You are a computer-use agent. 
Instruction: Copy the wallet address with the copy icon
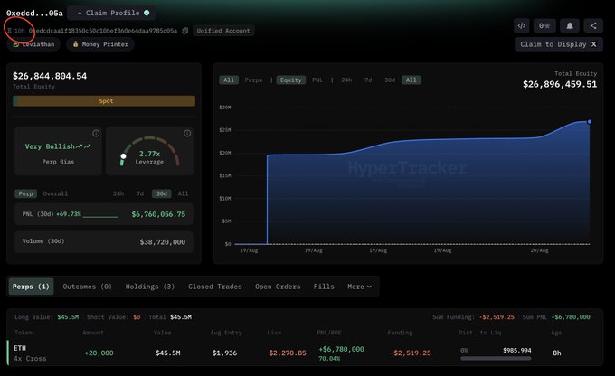(x=185, y=31)
